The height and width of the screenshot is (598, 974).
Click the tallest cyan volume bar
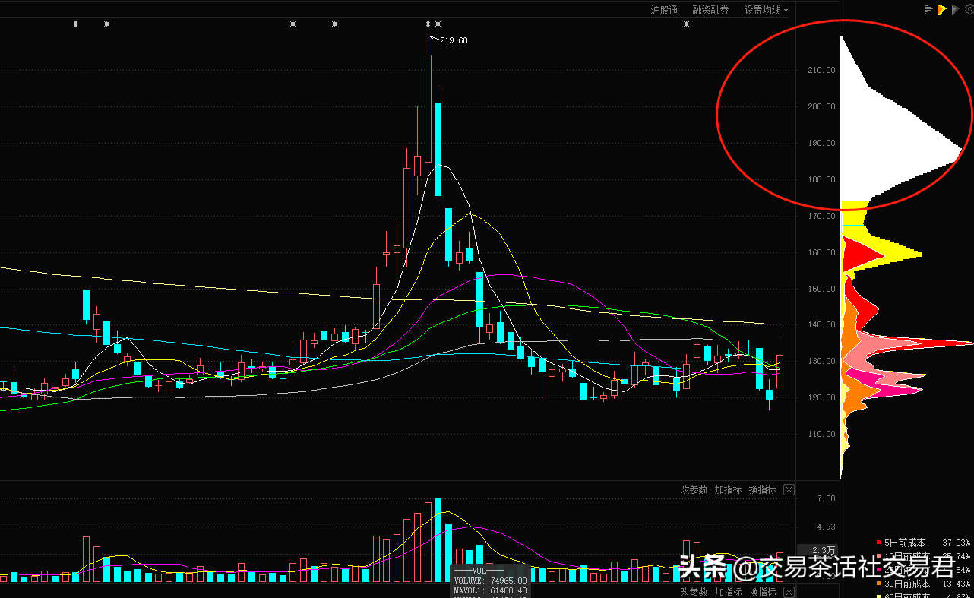[x=438, y=540]
